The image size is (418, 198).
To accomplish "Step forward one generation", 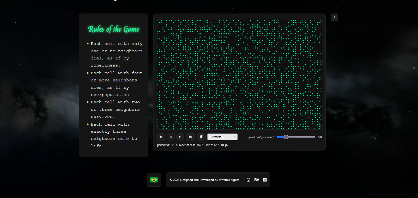I will [x=180, y=137].
